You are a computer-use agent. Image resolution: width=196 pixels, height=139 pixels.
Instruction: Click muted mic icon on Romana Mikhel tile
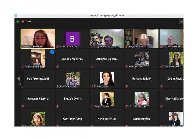(126, 86)
